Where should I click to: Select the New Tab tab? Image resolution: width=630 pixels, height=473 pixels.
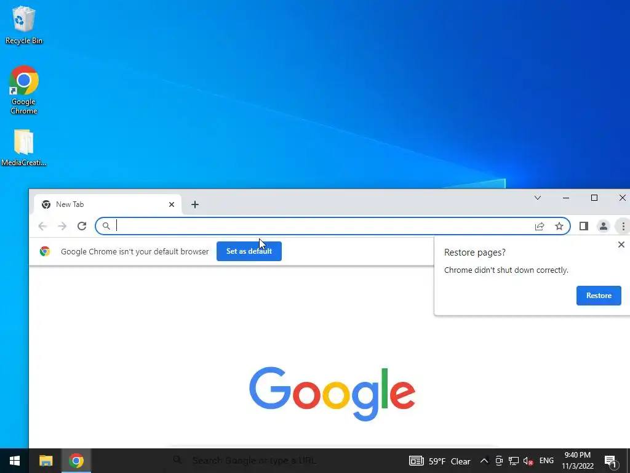[x=108, y=204]
